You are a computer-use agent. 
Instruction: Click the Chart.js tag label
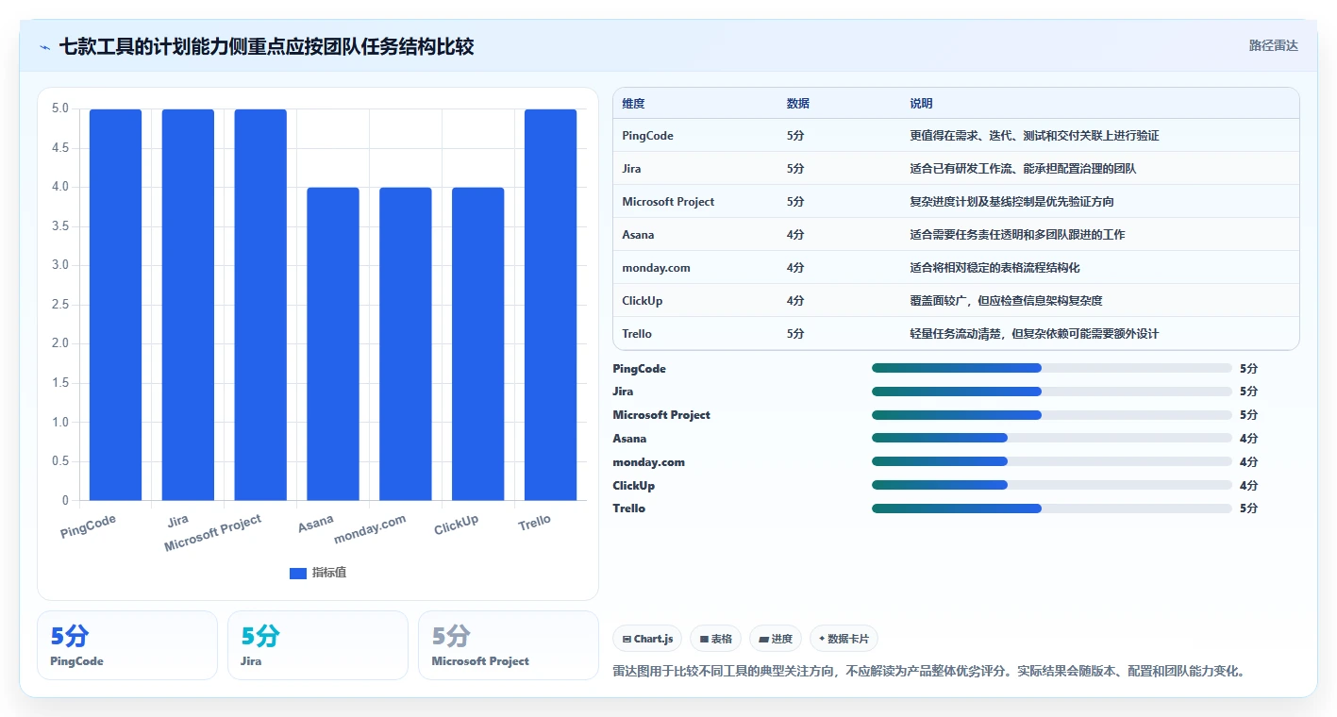pyautogui.click(x=654, y=640)
